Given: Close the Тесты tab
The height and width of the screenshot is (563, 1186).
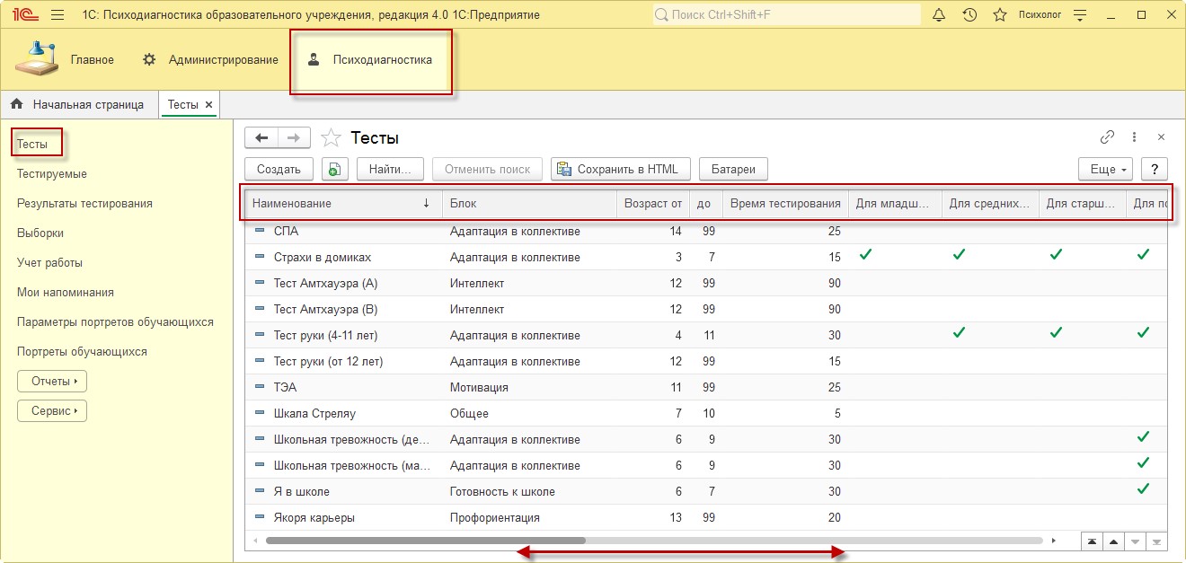Looking at the screenshot, I should (x=209, y=104).
